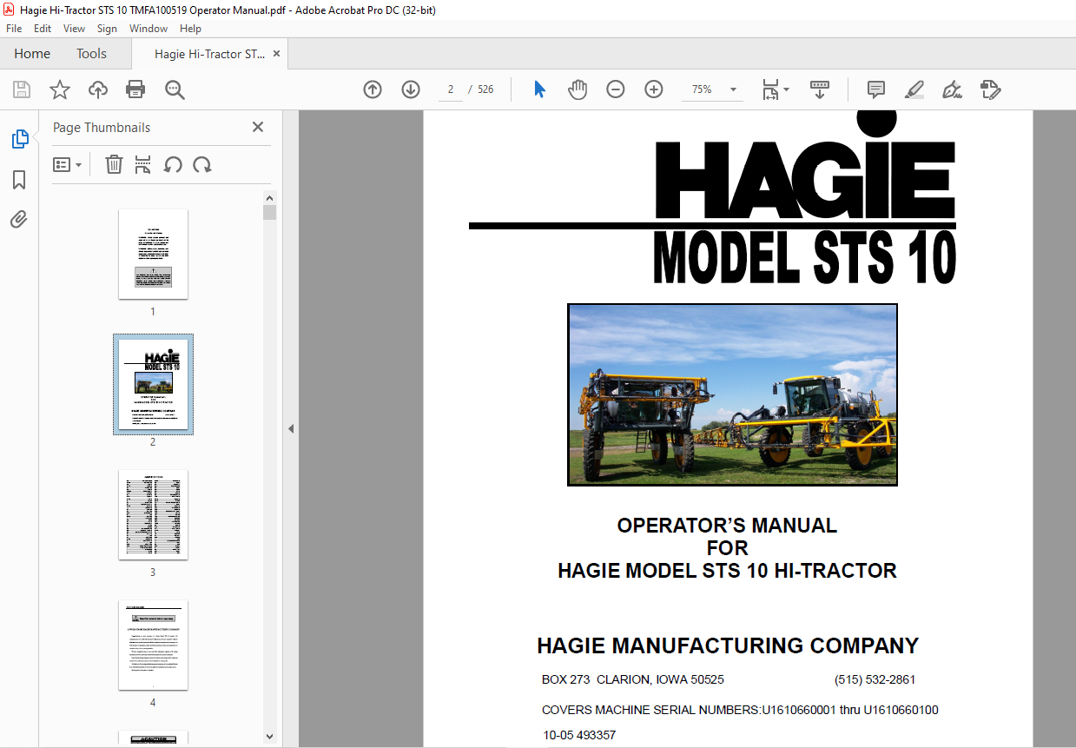Open the zoom level dropdown
The height and width of the screenshot is (748, 1076).
[x=733, y=89]
